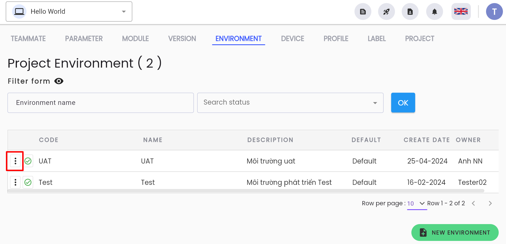Select the Environment tab
Viewport: 506px width, 244px height.
239,39
